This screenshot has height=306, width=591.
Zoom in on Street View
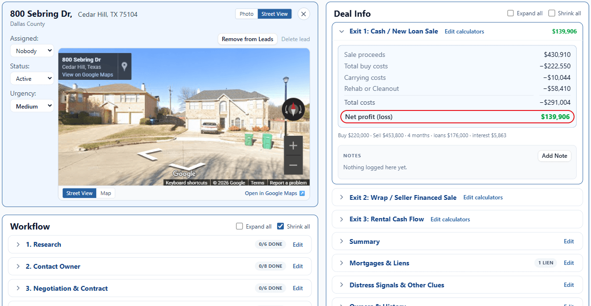click(293, 145)
